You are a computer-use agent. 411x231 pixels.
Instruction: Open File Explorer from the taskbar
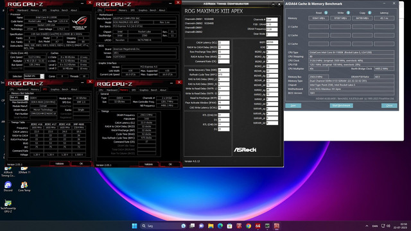pyautogui.click(x=211, y=226)
